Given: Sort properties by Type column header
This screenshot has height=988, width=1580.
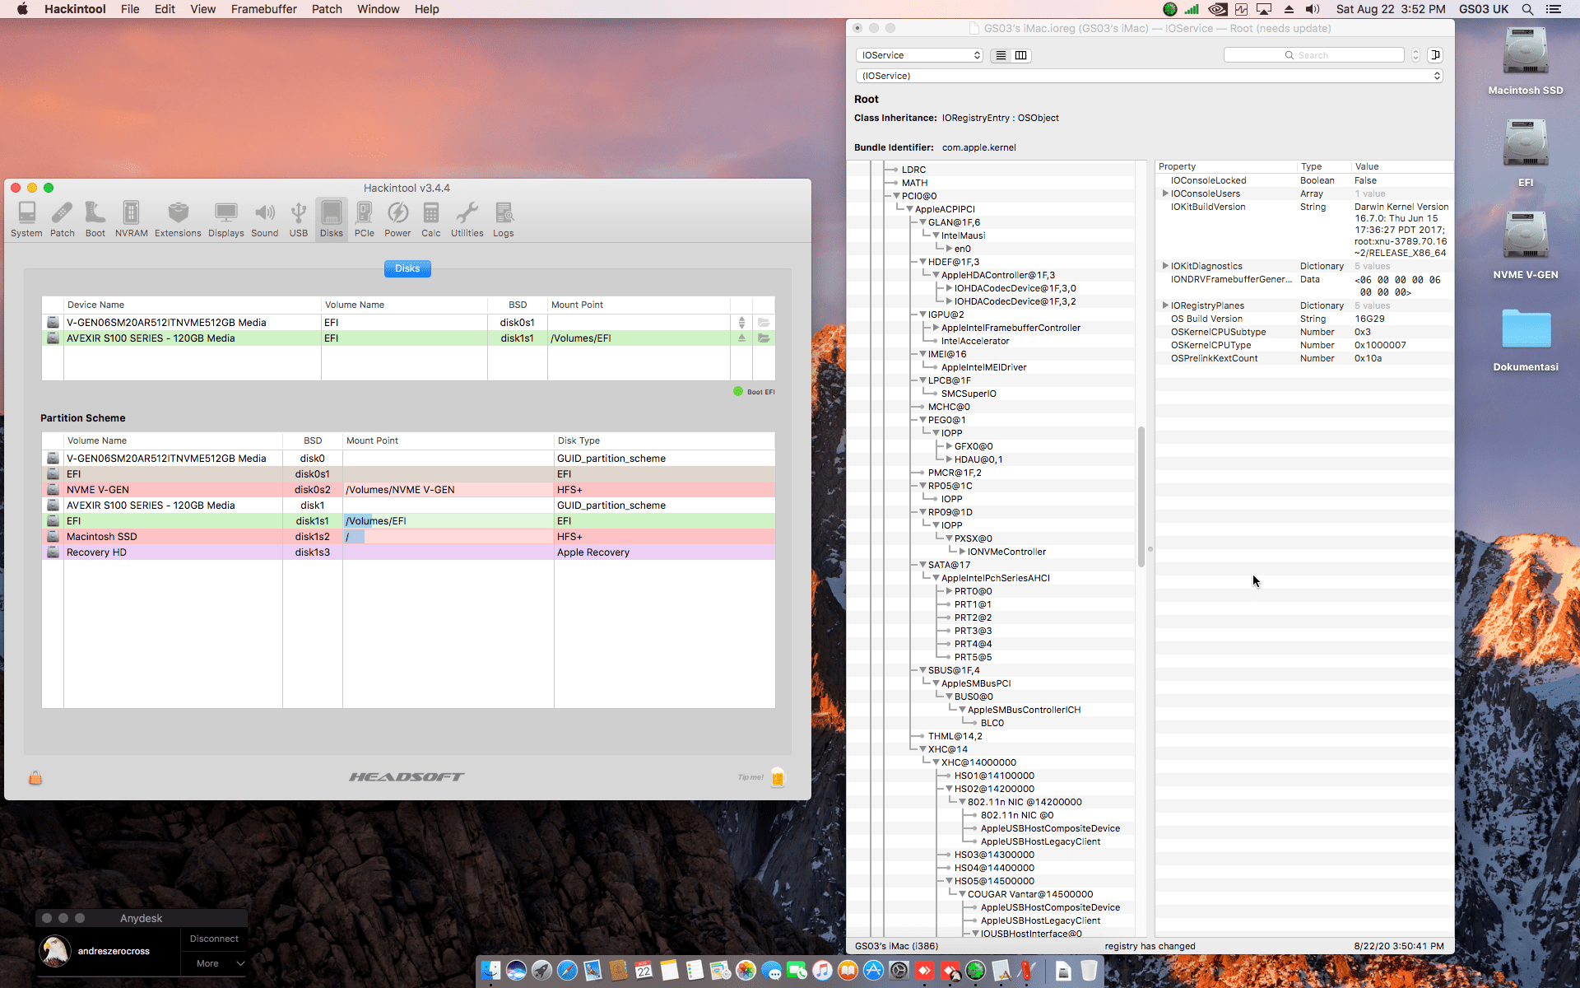Looking at the screenshot, I should (x=1323, y=166).
